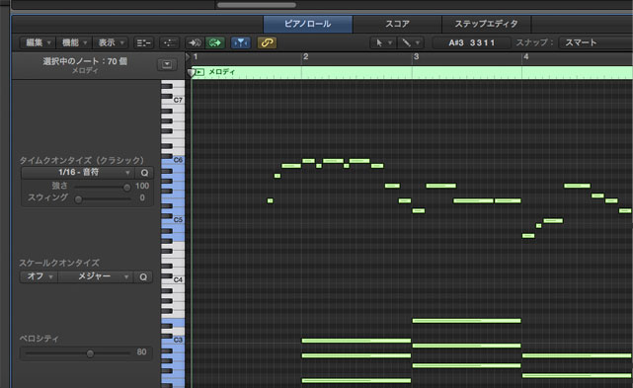Image resolution: width=633 pixels, height=388 pixels.
Task: Open the スコア tab
Action: 397,24
